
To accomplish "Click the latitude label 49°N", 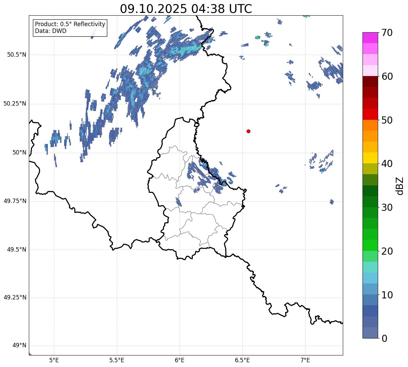I will (19, 346).
